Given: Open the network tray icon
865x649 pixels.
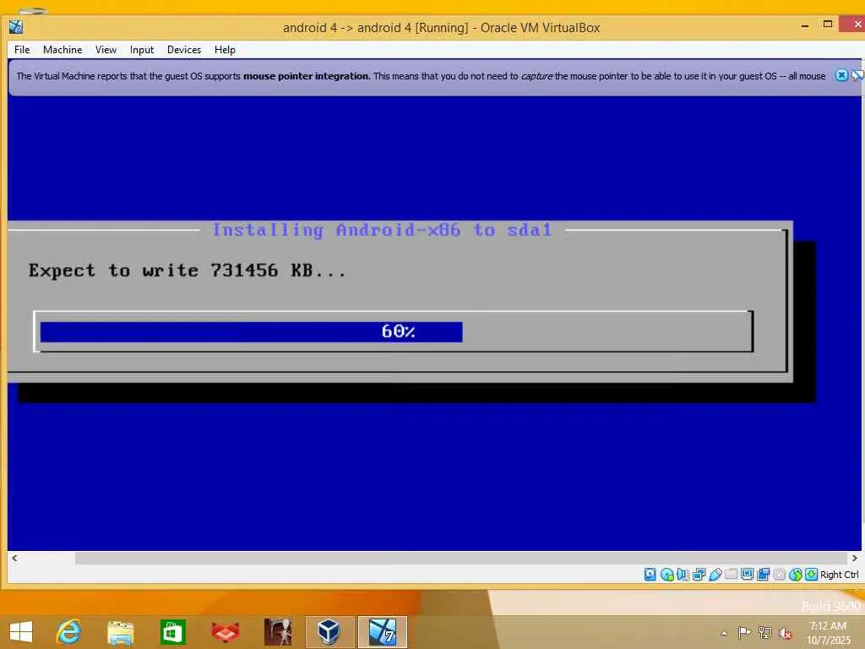Looking at the screenshot, I should 764,632.
